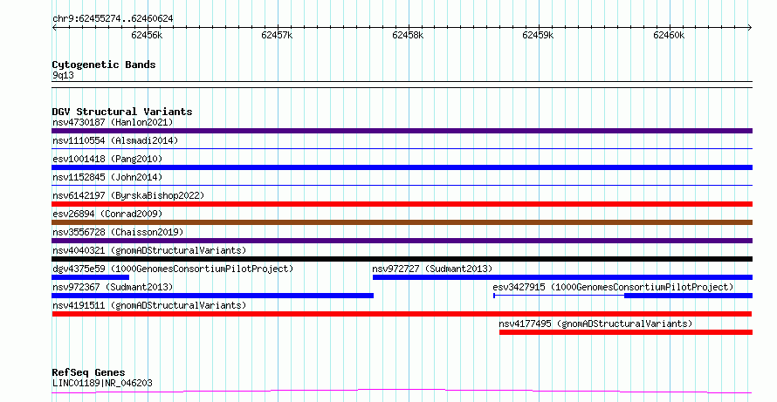This screenshot has height=402, width=777.
Task: Click the chr9:62455274..62460624 coordinate text
Action: tap(113, 19)
